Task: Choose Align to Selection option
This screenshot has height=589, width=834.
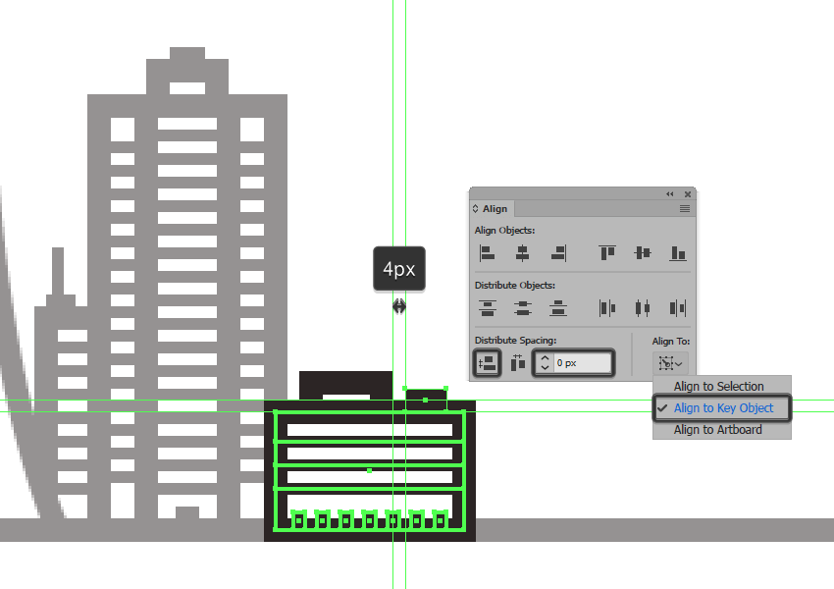Action: 718,386
